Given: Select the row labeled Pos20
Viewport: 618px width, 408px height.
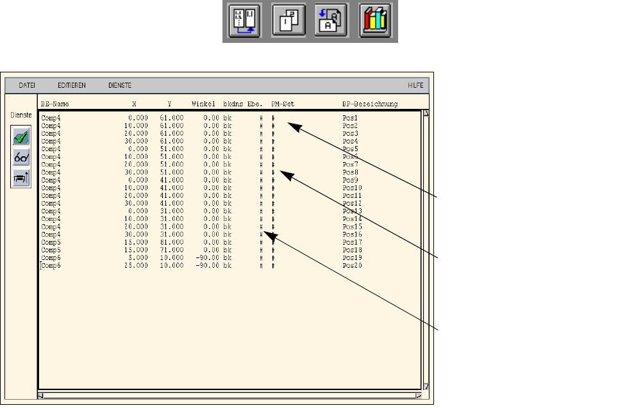Looking at the screenshot, I should click(x=352, y=265).
